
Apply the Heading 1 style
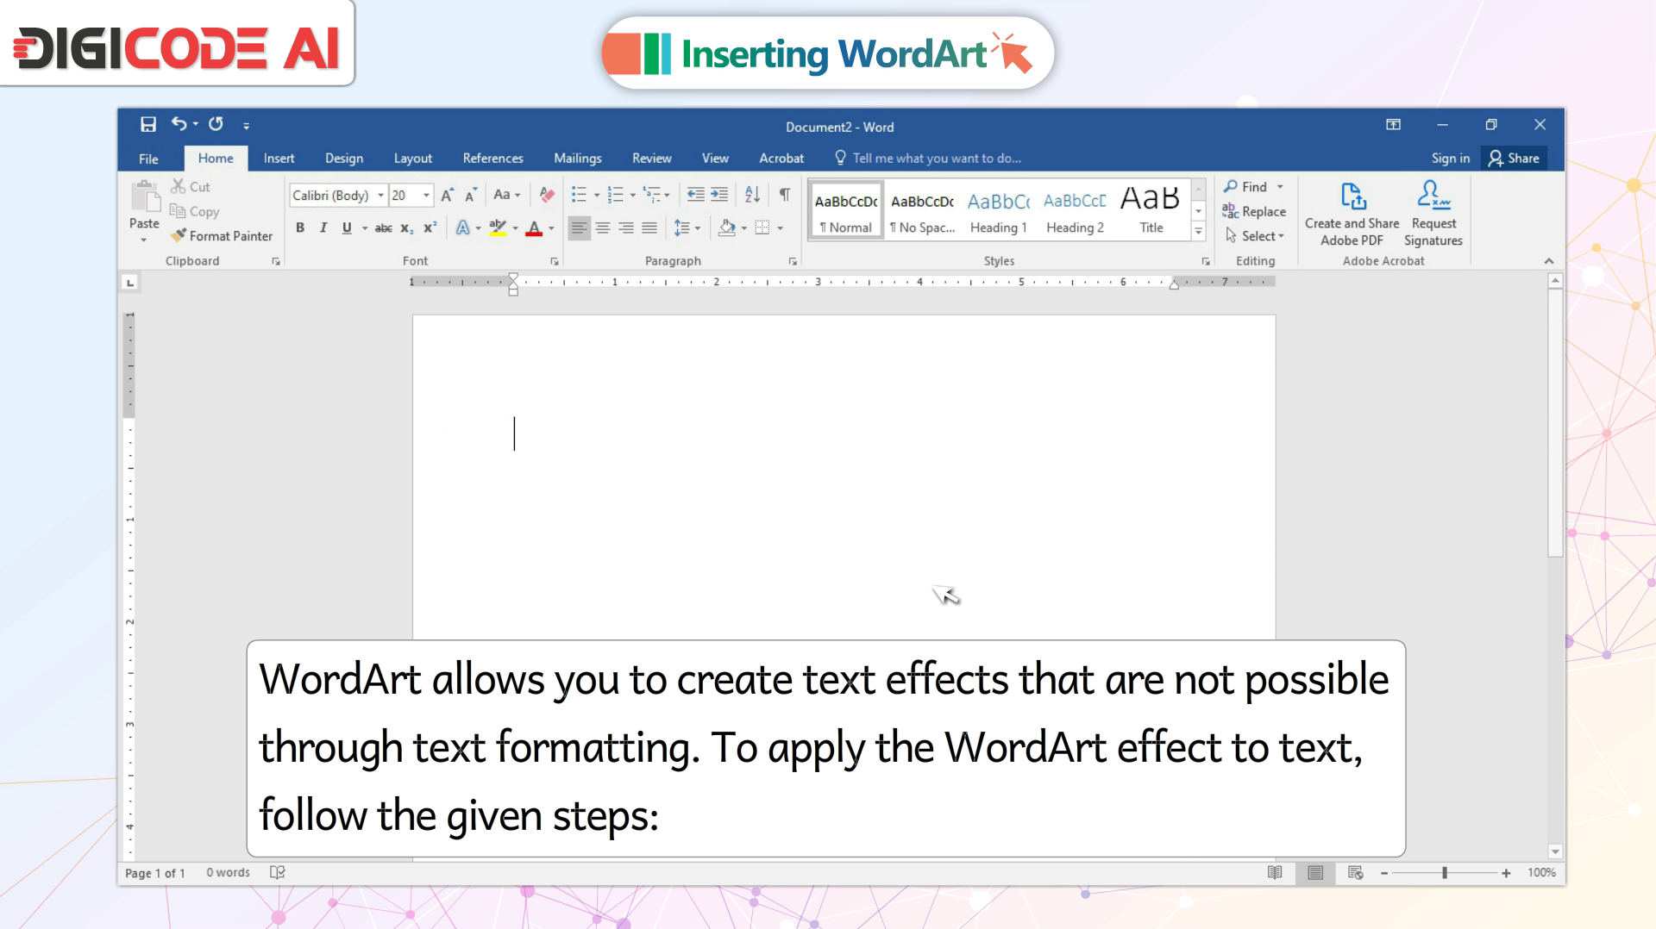[999, 211]
